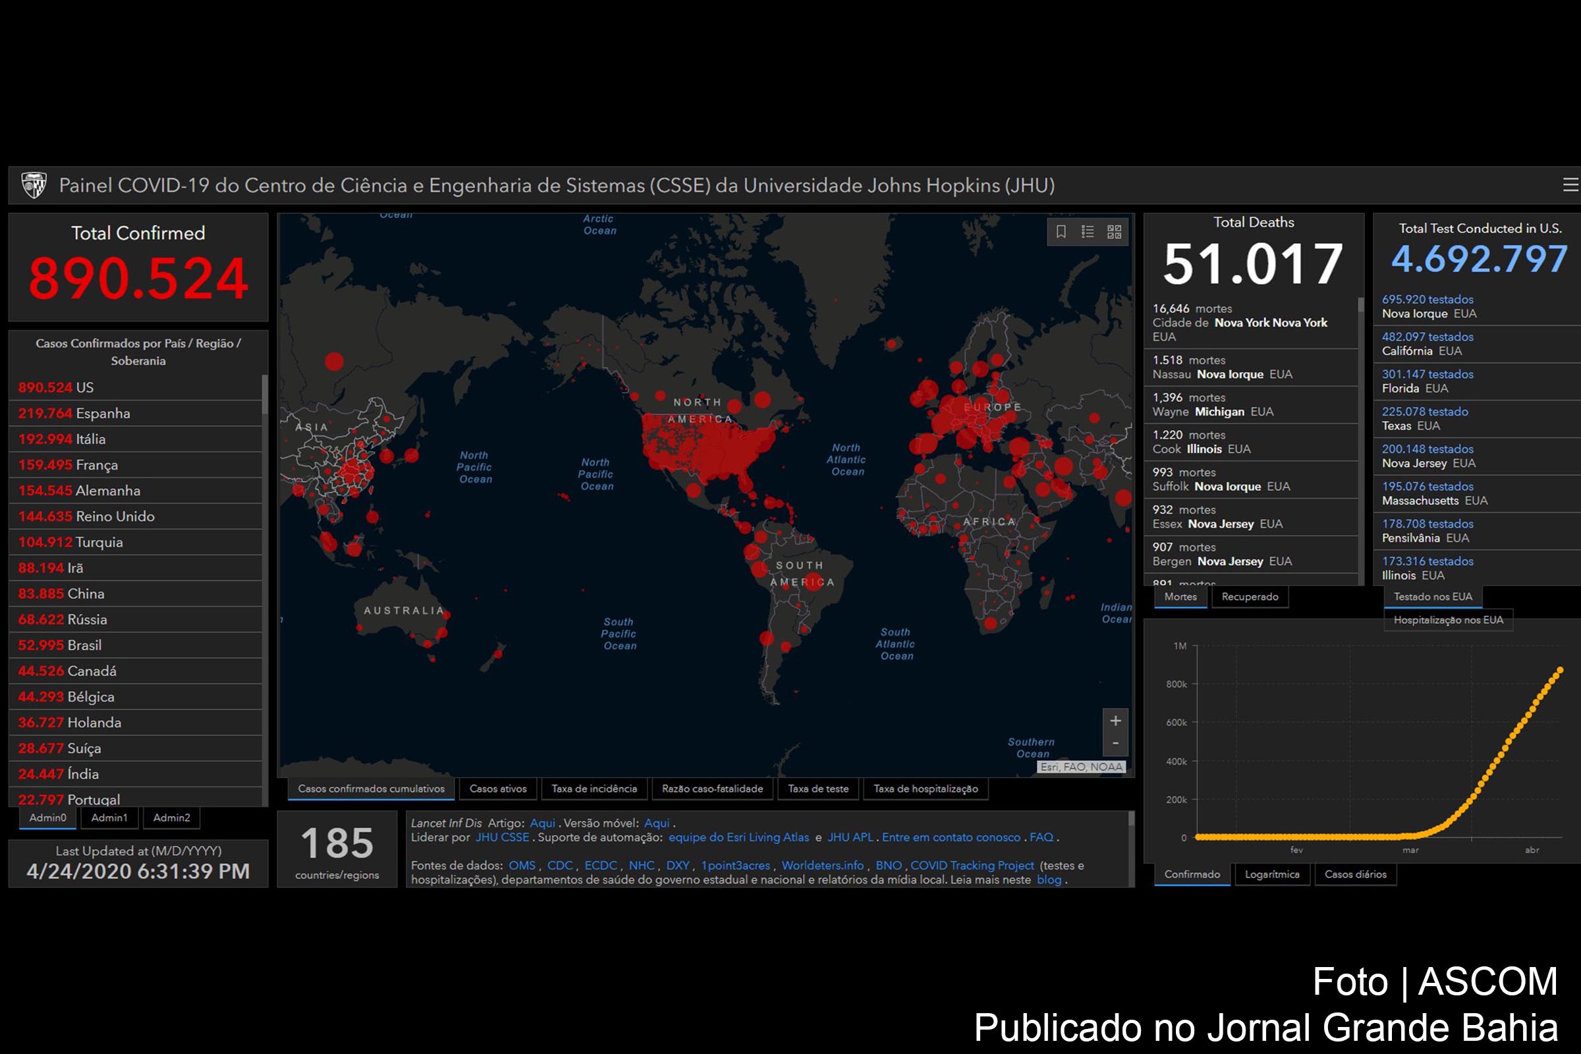This screenshot has width=1581, height=1054.
Task: Open the JHU CSSE link
Action: click(502, 837)
